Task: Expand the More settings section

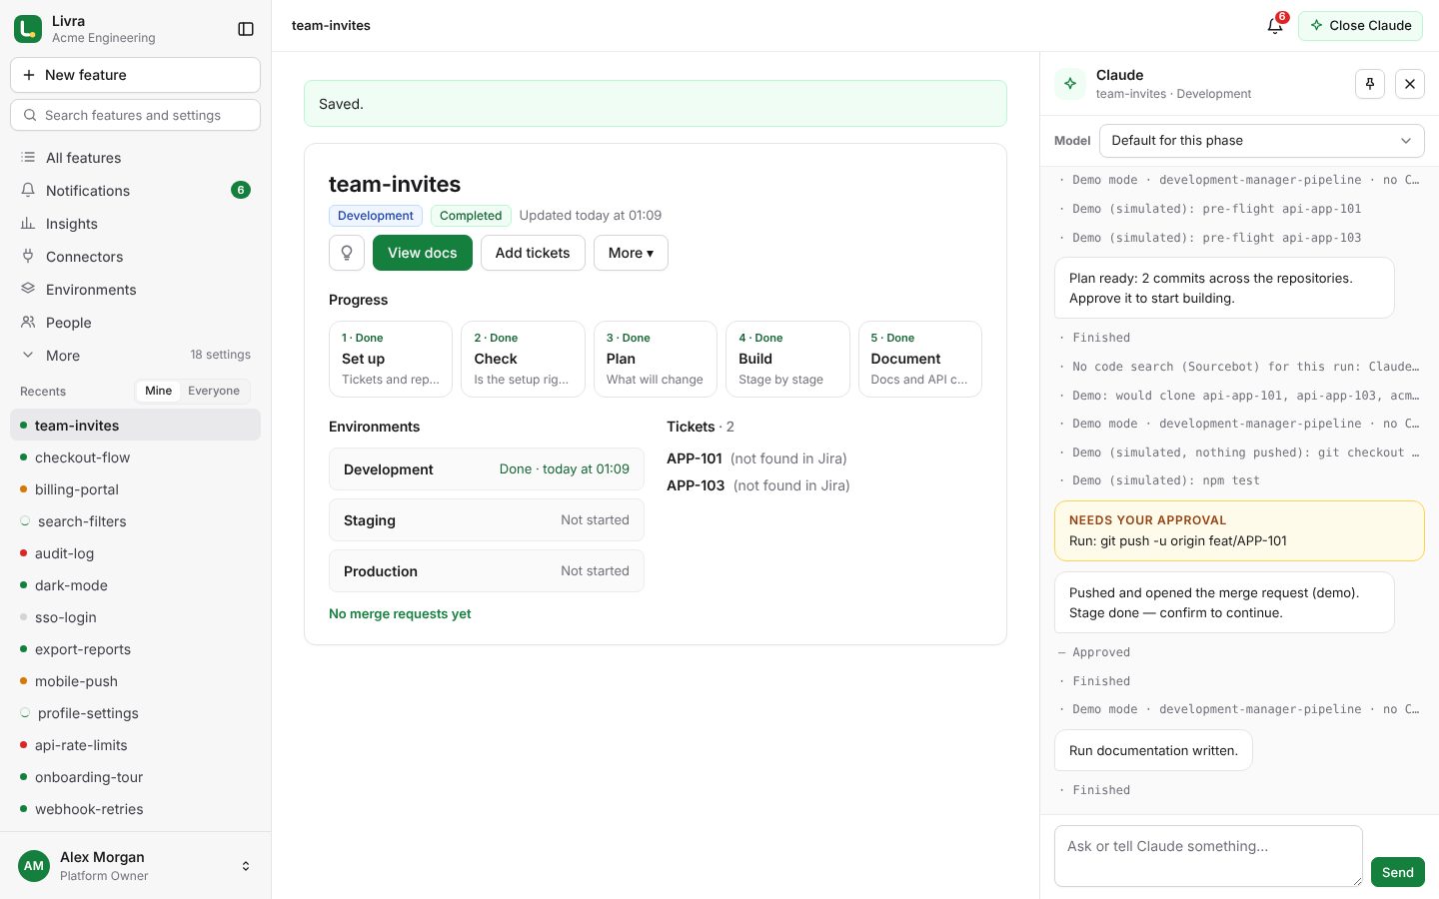Action: point(135,356)
